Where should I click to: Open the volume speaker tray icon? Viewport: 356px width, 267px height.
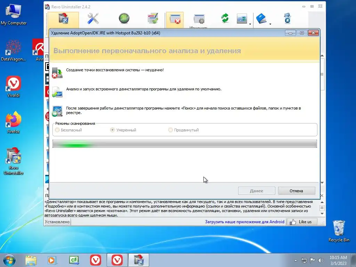pos(321,260)
